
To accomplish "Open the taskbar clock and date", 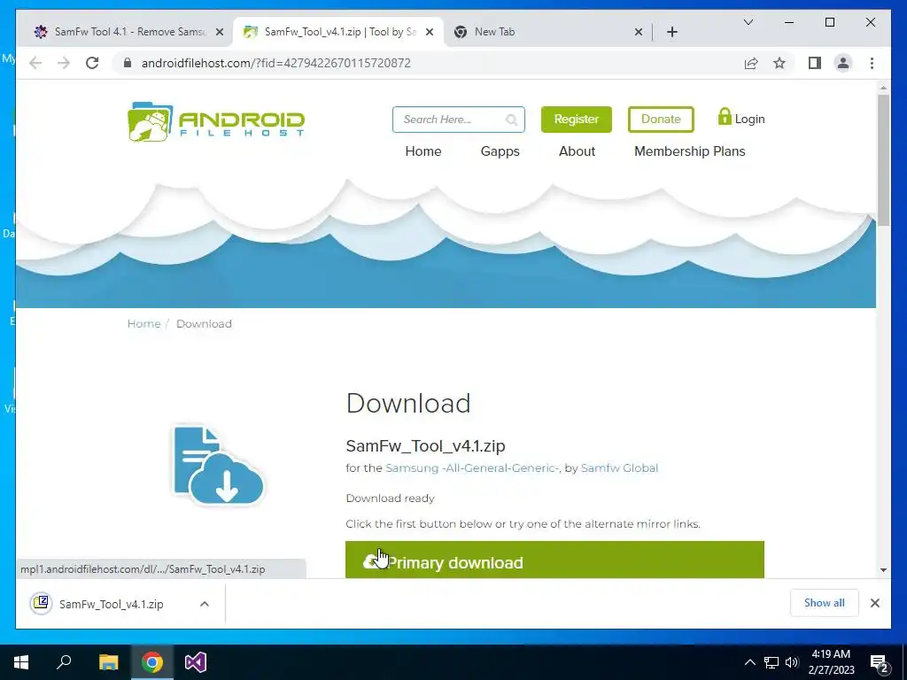I will (831, 662).
